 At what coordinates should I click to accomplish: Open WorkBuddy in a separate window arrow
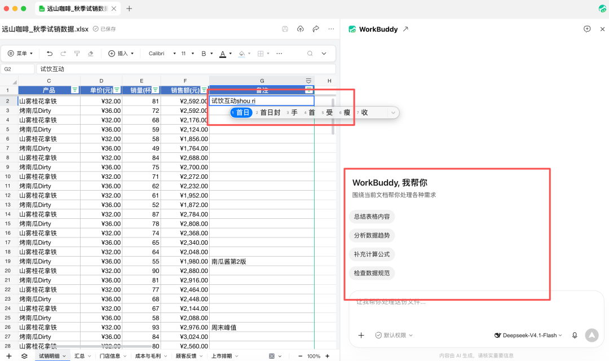point(405,29)
